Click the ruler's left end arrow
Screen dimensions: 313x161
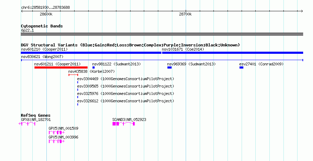coord(22,11)
